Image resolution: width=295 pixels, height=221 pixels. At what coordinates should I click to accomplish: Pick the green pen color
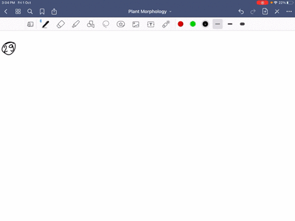click(193, 24)
